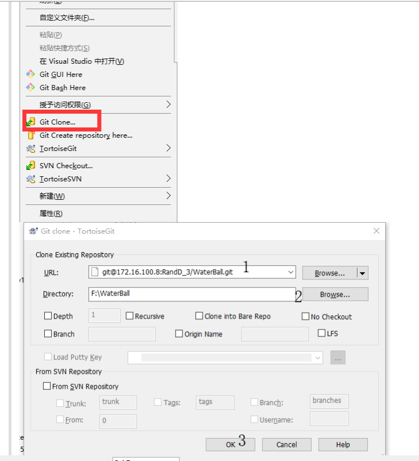The height and width of the screenshot is (461, 419).
Task: Click the Directory field with F:\WaterBall
Action: 192,294
